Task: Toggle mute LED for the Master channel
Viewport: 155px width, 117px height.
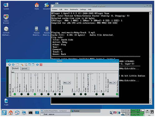Action: click(15, 94)
